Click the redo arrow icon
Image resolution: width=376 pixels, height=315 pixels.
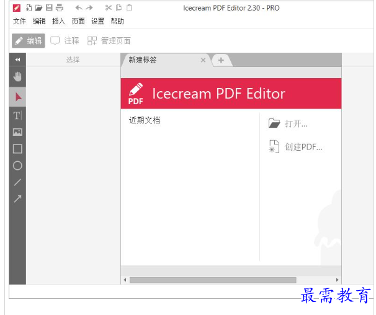pyautogui.click(x=89, y=8)
